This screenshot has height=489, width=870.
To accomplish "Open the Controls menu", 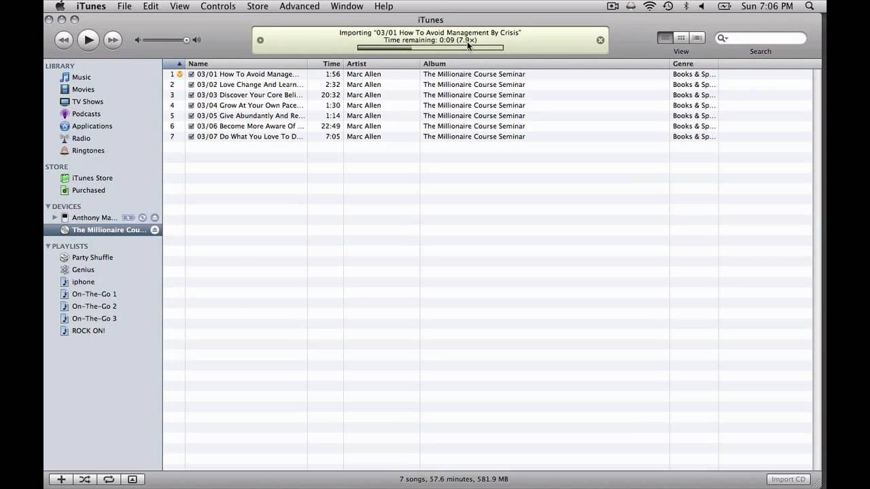I will click(x=218, y=6).
